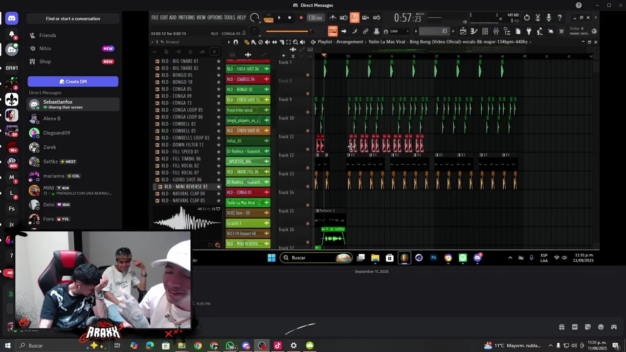The height and width of the screenshot is (352, 626).
Task: Favorite star beside RLD - FILL SPEED 01
Action: (219, 152)
